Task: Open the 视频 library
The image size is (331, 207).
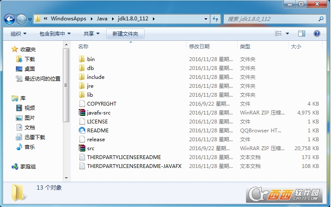Action: [30, 108]
